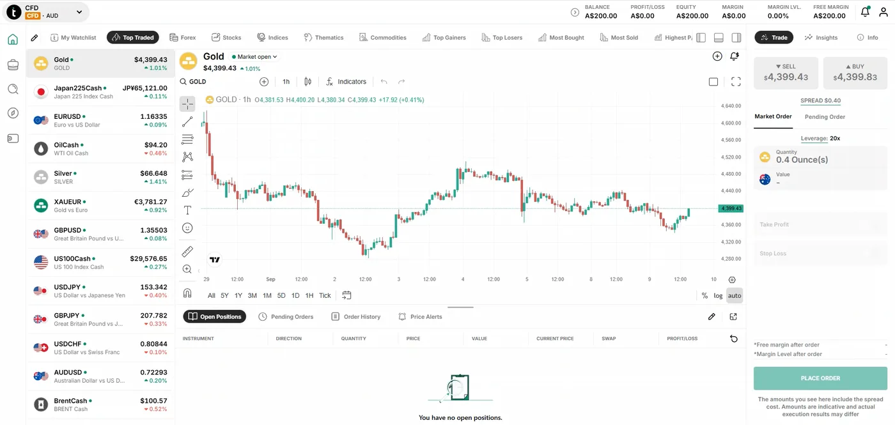
Task: Switch to the Commodities category tab
Action: coord(383,38)
